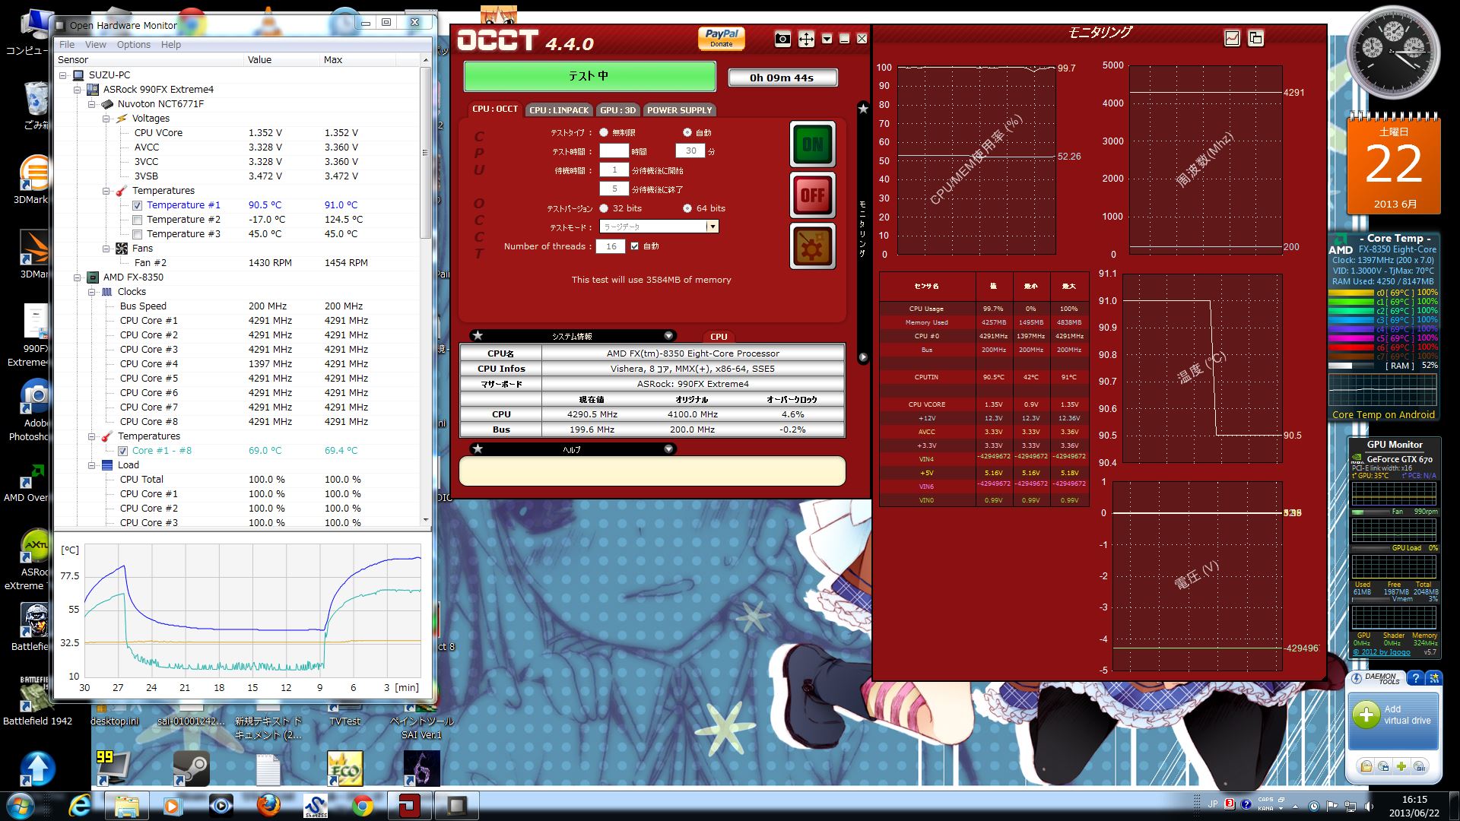Viewport: 1460px width, 821px height.
Task: Select the CPU tab in system info
Action: 719,336
